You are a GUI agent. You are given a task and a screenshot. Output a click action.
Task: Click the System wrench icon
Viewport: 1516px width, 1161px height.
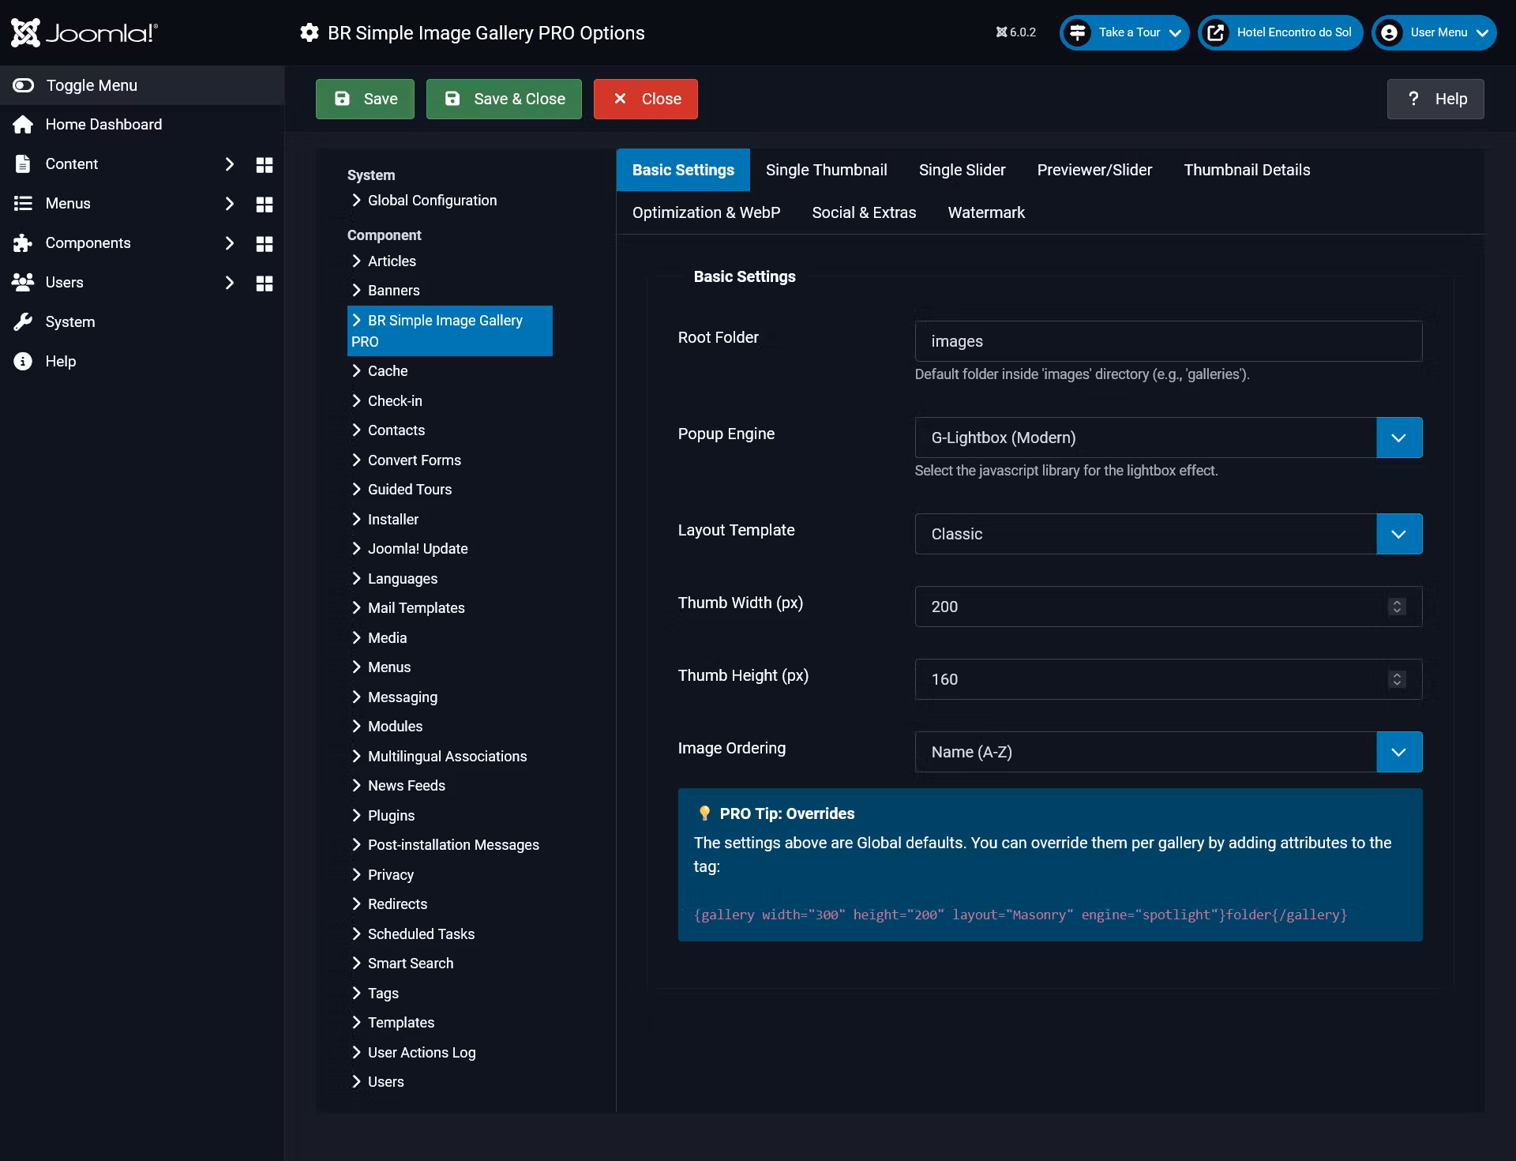coord(23,322)
